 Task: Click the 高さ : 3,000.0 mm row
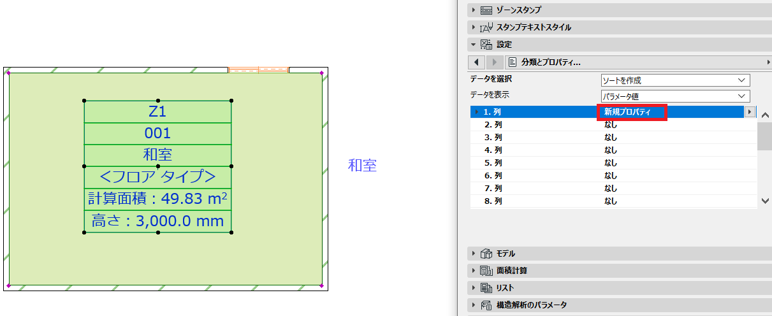tap(157, 221)
